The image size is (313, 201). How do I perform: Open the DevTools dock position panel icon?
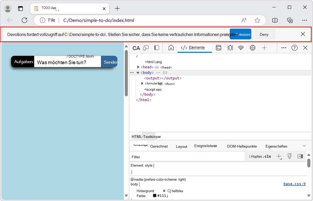pyautogui.click(x=156, y=48)
